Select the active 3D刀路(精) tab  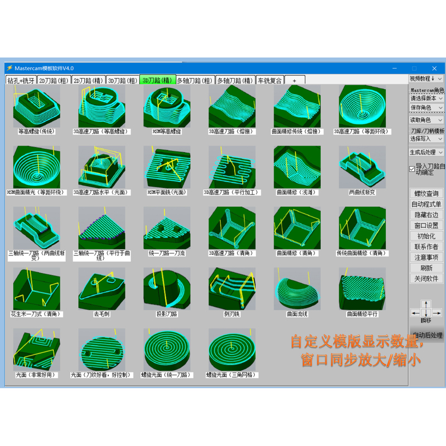(157, 80)
